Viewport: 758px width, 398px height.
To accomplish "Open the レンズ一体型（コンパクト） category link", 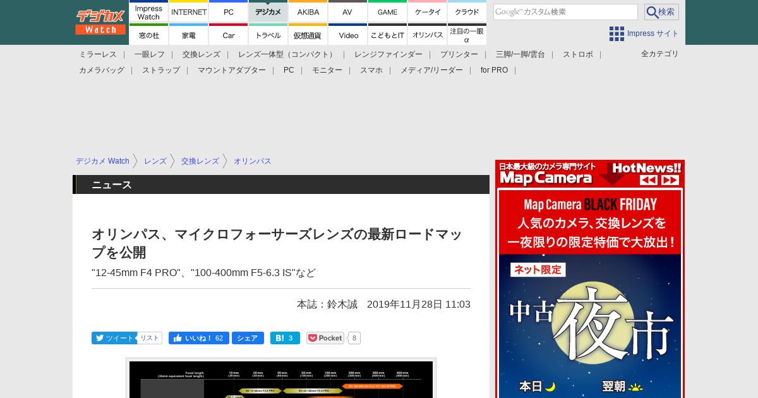I will [x=287, y=54].
